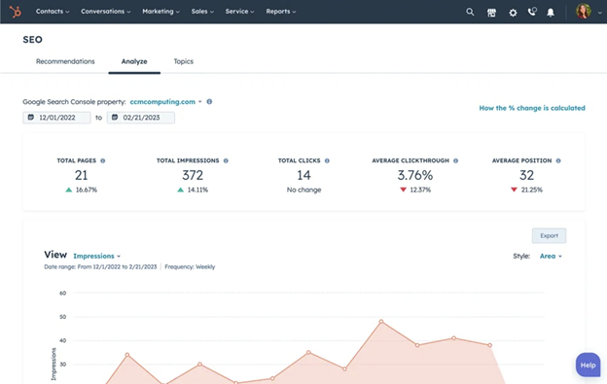This screenshot has height=384, width=607.
Task: Click the SEO page heading
Action: tap(32, 40)
